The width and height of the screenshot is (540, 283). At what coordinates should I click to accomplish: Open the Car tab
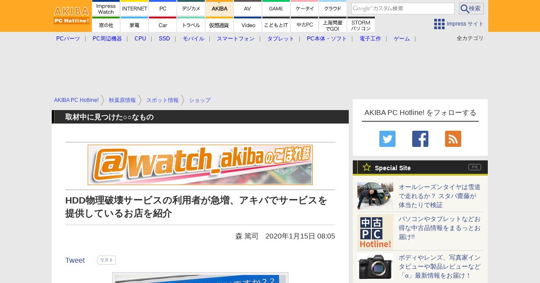pyautogui.click(x=162, y=24)
